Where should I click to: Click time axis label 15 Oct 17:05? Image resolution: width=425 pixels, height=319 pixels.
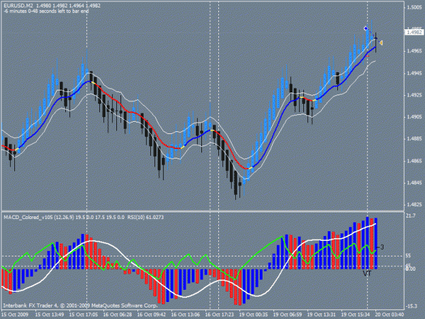(83, 315)
